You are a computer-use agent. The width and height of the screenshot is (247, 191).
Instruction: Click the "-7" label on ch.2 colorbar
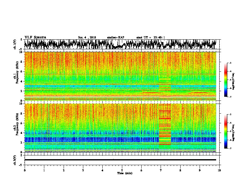(230, 149)
